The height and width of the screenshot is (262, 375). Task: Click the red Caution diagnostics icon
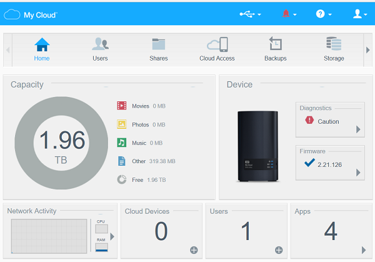coord(309,120)
